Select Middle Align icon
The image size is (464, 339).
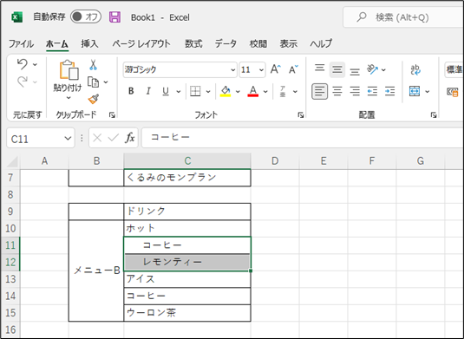tap(337, 70)
